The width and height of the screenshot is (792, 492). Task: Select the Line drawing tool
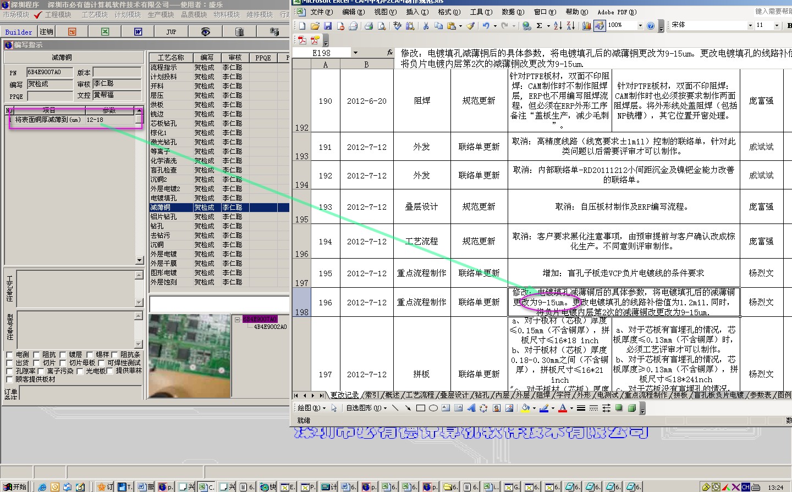(395, 408)
